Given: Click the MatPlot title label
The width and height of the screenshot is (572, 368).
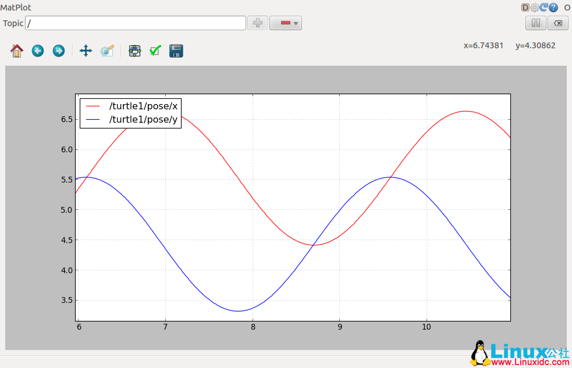Looking at the screenshot, I should [x=16, y=8].
